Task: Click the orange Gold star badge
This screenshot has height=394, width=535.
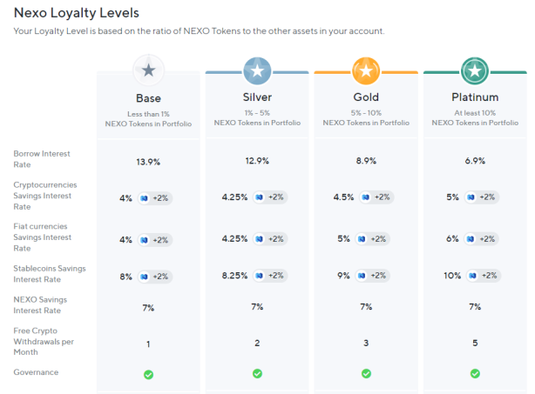Action: tap(366, 70)
